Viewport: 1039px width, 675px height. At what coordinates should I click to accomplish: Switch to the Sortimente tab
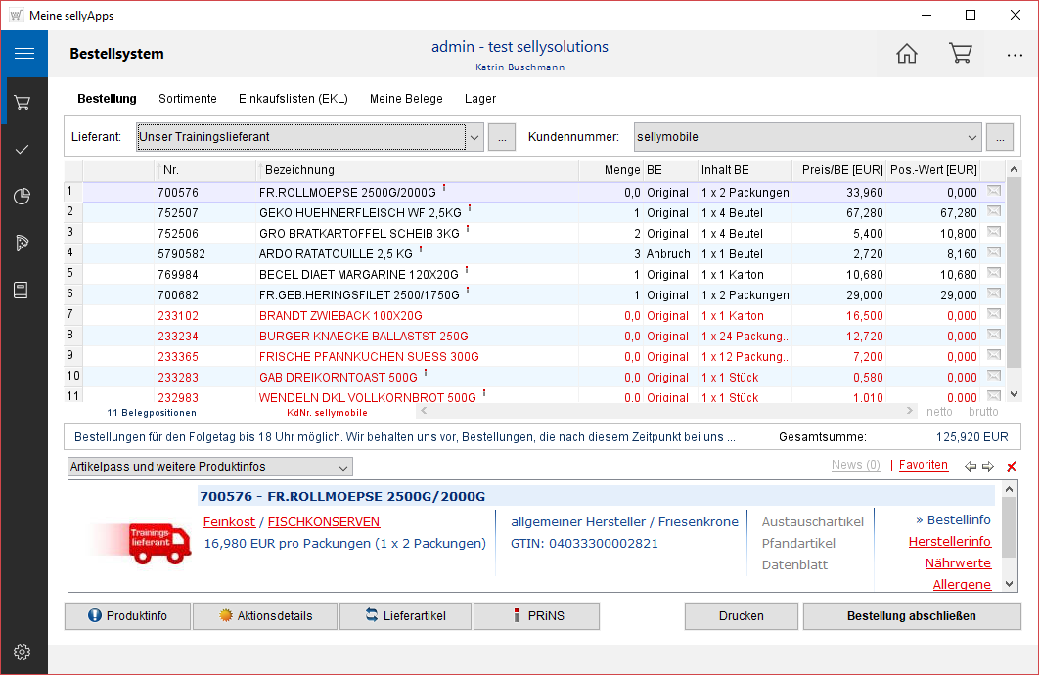click(x=188, y=99)
